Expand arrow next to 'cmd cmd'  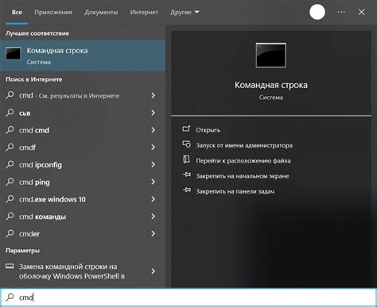[x=153, y=130]
